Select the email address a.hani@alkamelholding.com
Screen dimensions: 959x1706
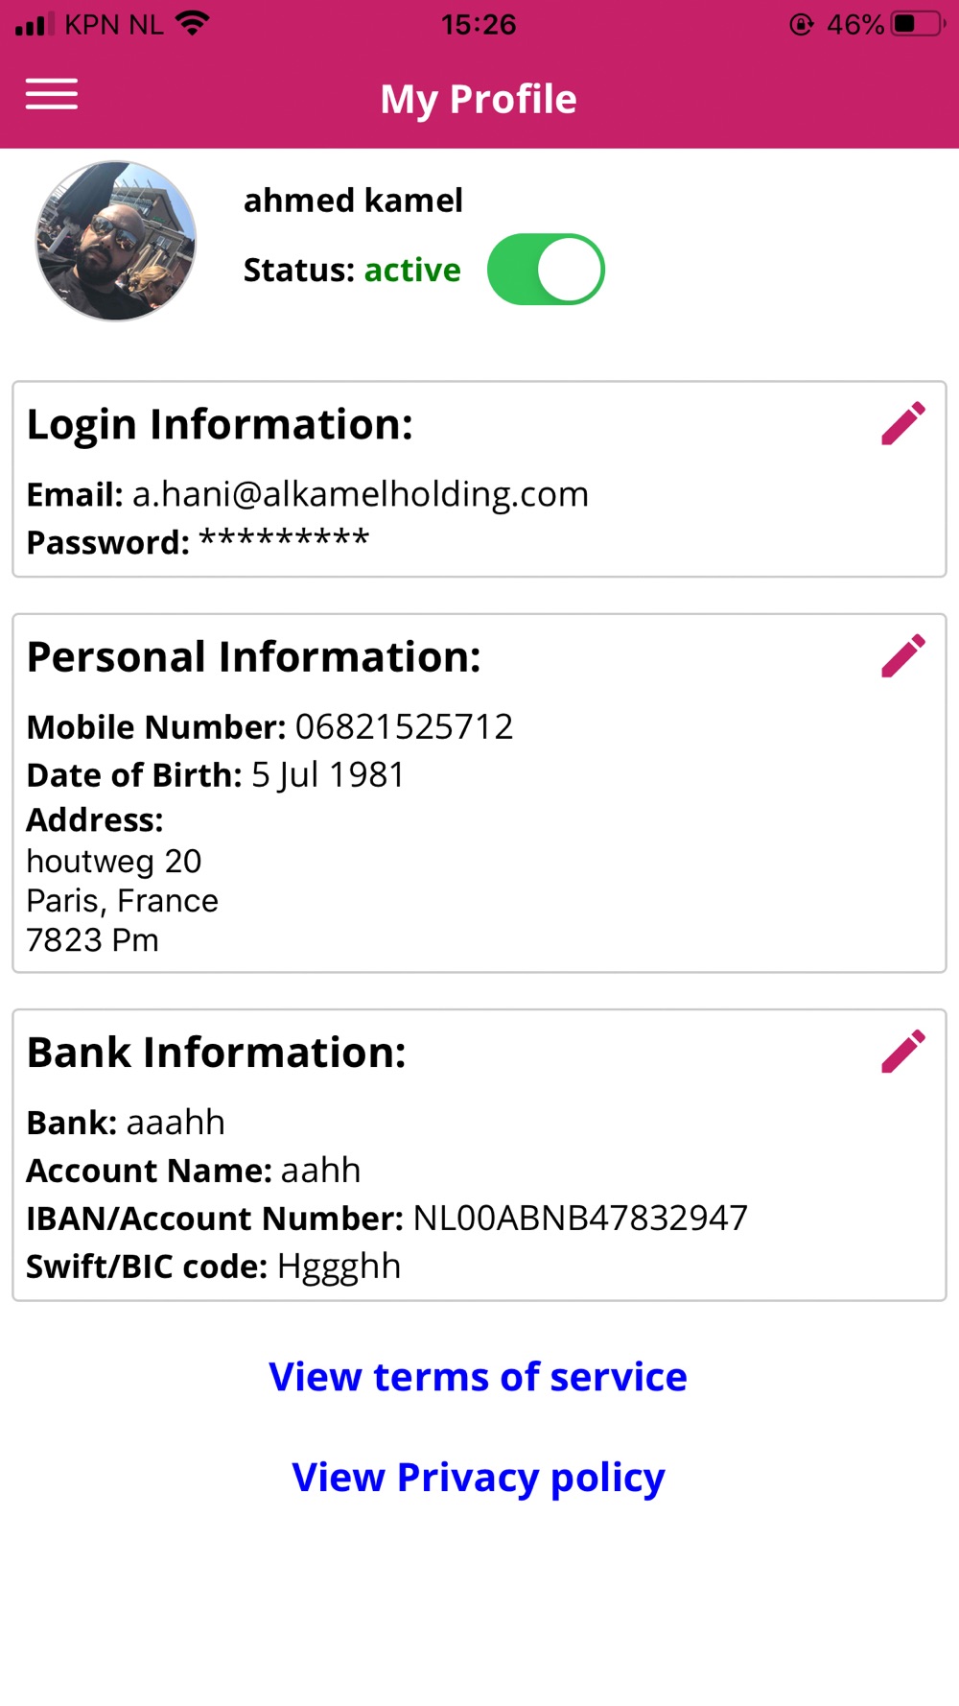[361, 494]
